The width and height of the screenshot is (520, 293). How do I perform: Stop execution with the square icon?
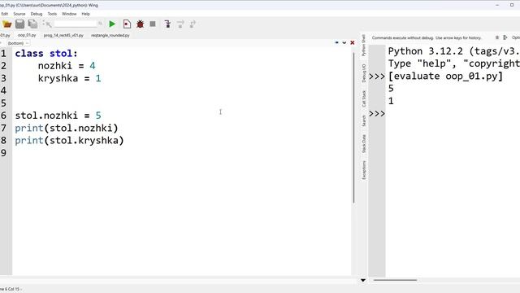pos(153,24)
